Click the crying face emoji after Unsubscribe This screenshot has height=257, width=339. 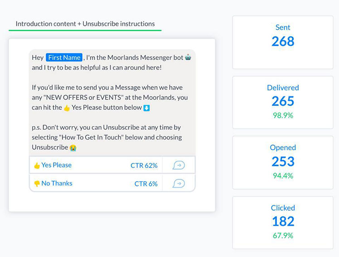pyautogui.click(x=73, y=148)
